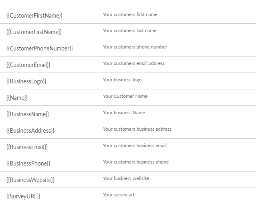The image size is (256, 208).
Task: Click the 'Your Customer Name' description
Action: [125, 96]
